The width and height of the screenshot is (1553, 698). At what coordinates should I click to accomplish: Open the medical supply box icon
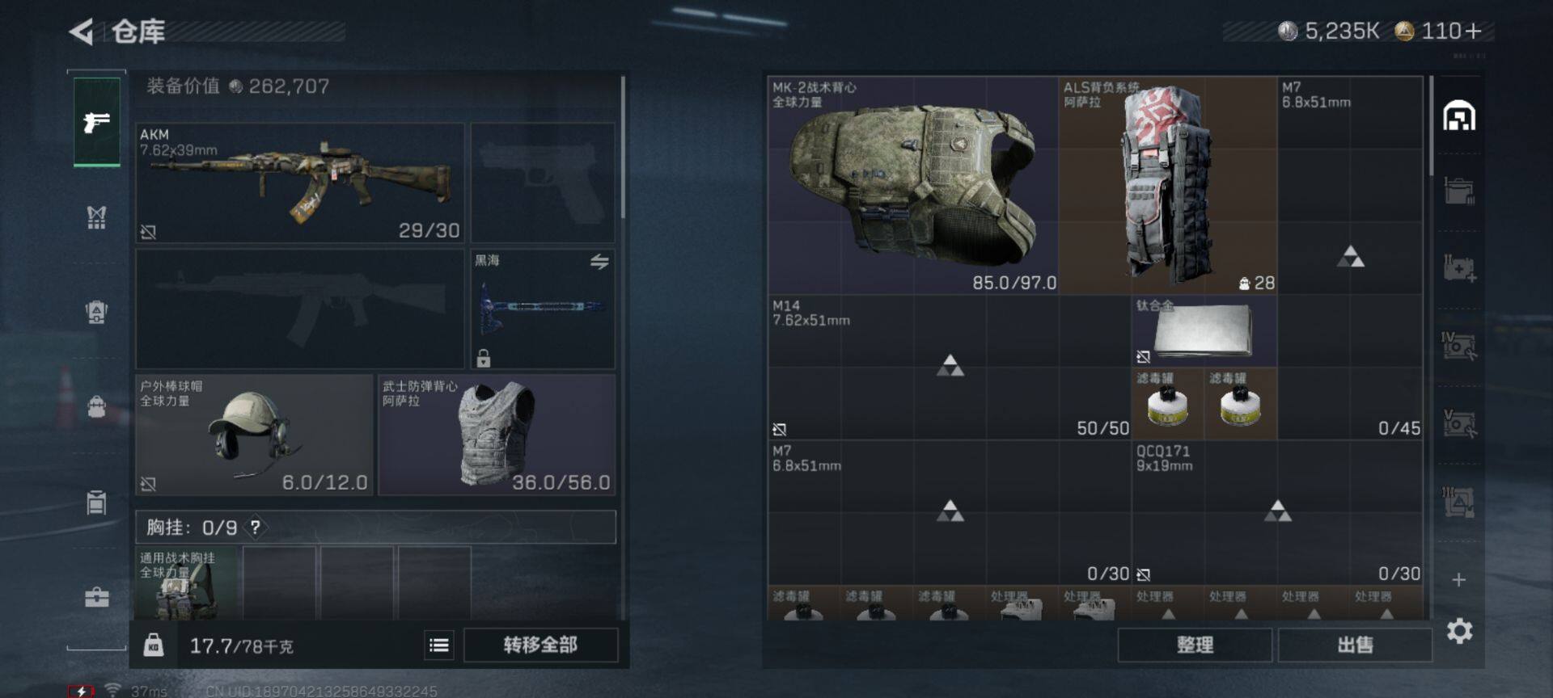[1459, 268]
